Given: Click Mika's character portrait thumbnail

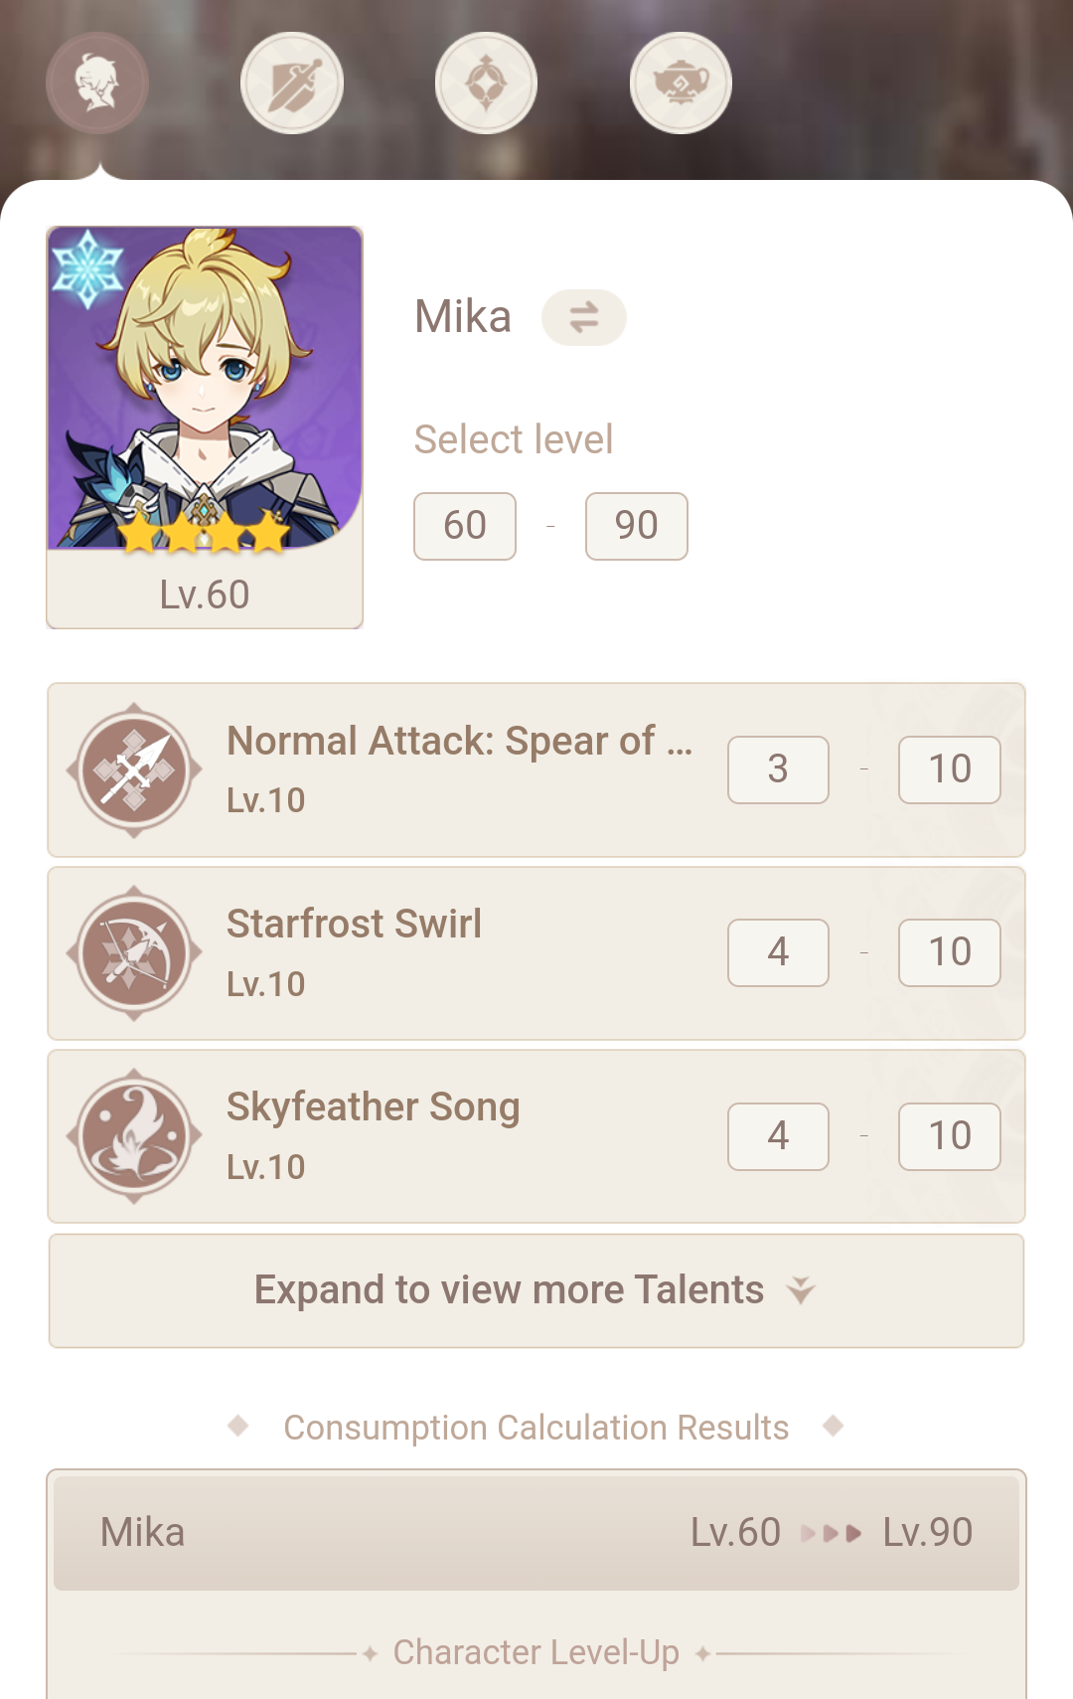Looking at the screenshot, I should [x=203, y=388].
